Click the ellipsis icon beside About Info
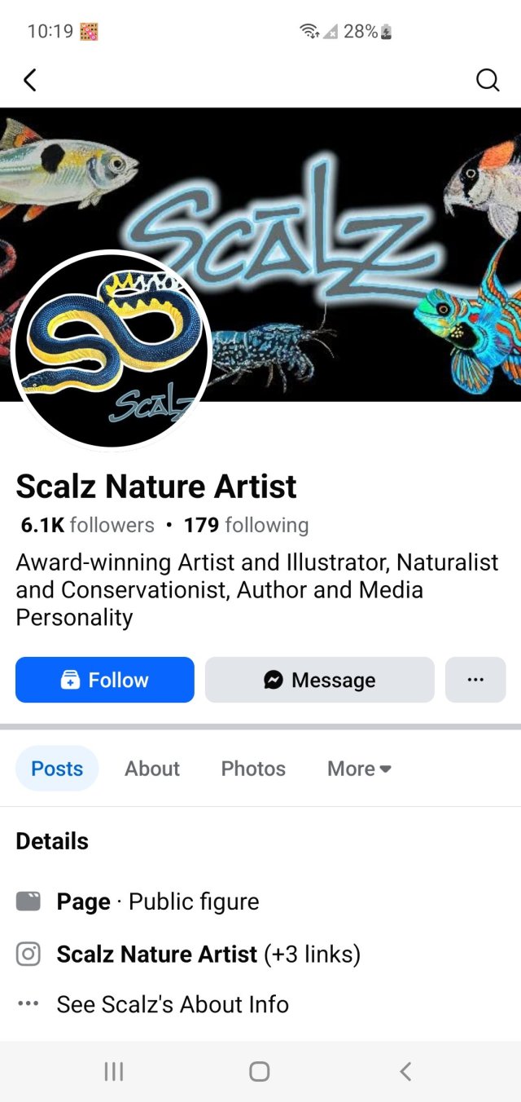 (x=28, y=1004)
